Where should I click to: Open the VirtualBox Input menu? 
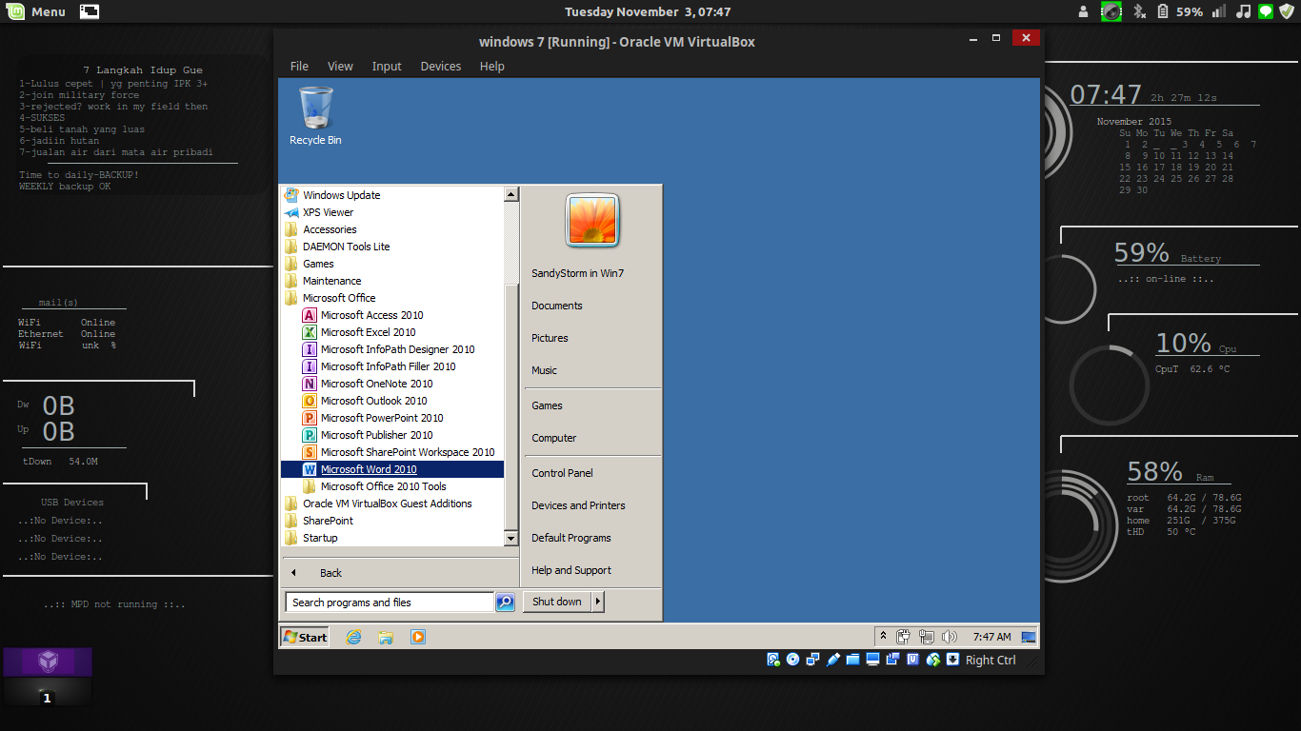pos(387,67)
